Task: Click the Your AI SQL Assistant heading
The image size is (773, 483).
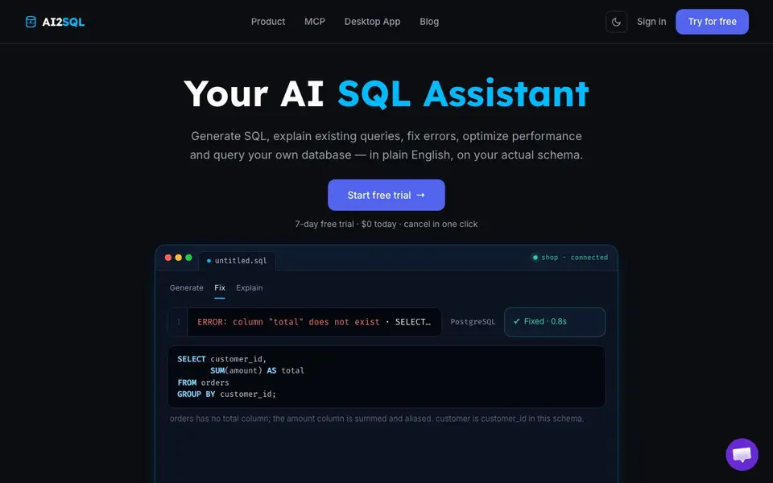Action: point(386,93)
